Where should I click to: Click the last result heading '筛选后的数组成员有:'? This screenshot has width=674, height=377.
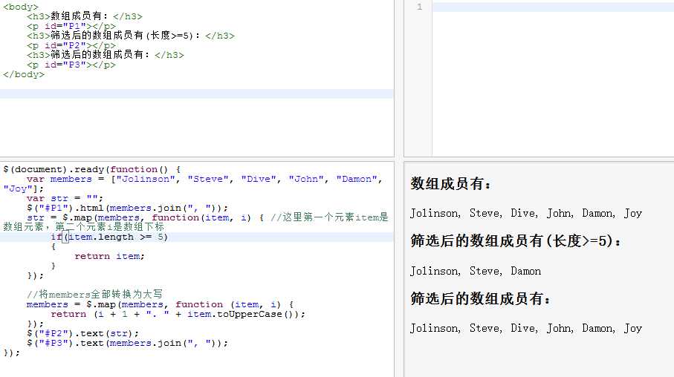481,298
